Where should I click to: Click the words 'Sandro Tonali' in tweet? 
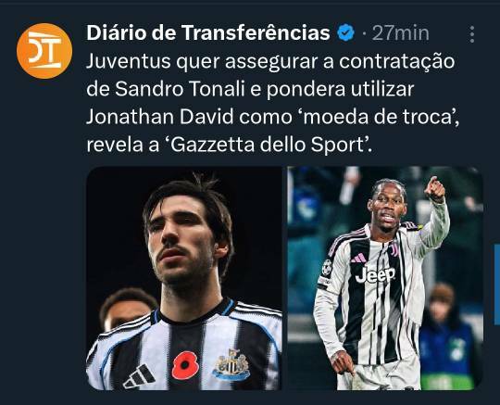(180, 89)
